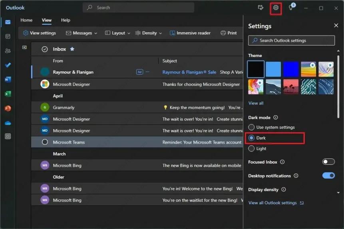Open the Density dropdown

(149, 33)
